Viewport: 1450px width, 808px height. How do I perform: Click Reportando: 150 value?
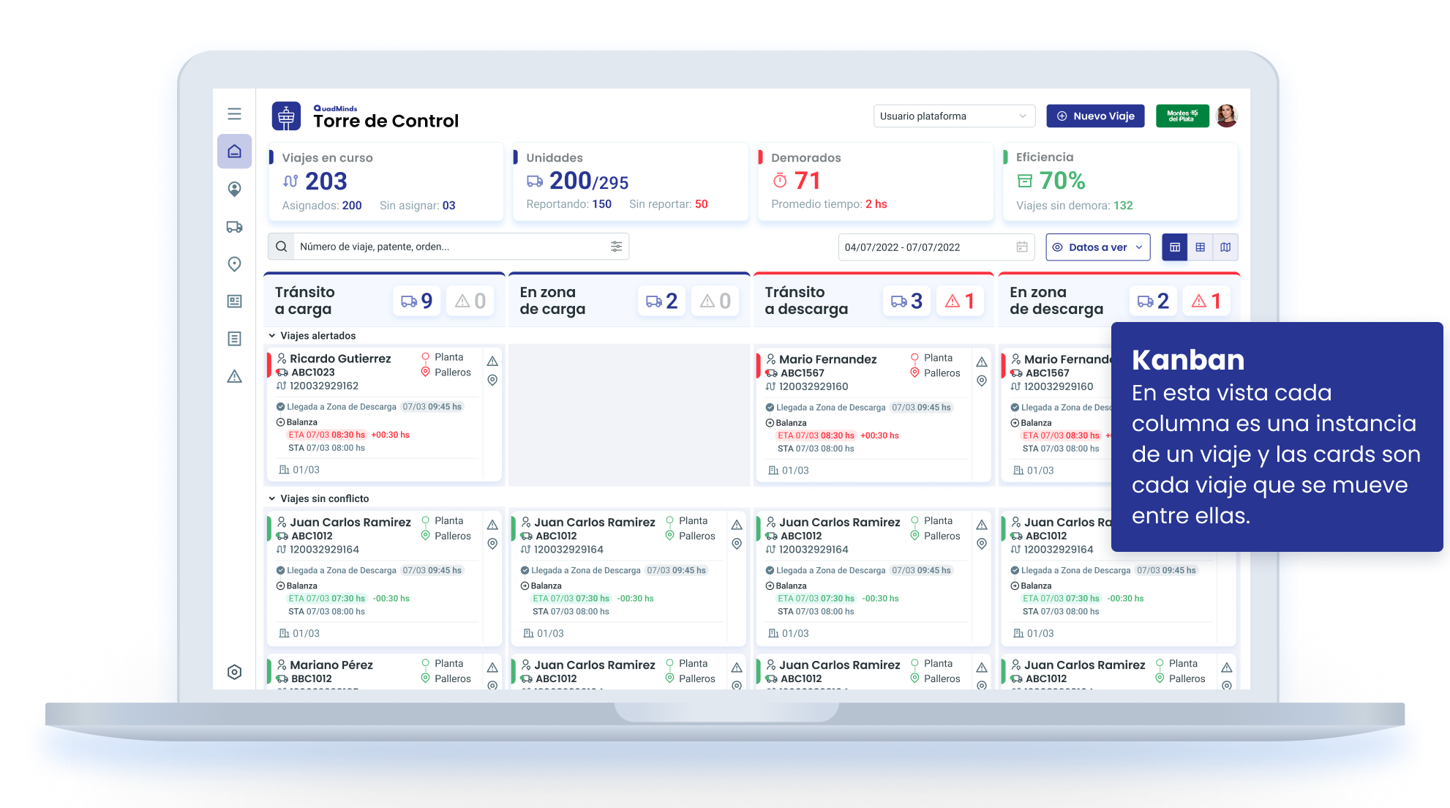coord(568,204)
